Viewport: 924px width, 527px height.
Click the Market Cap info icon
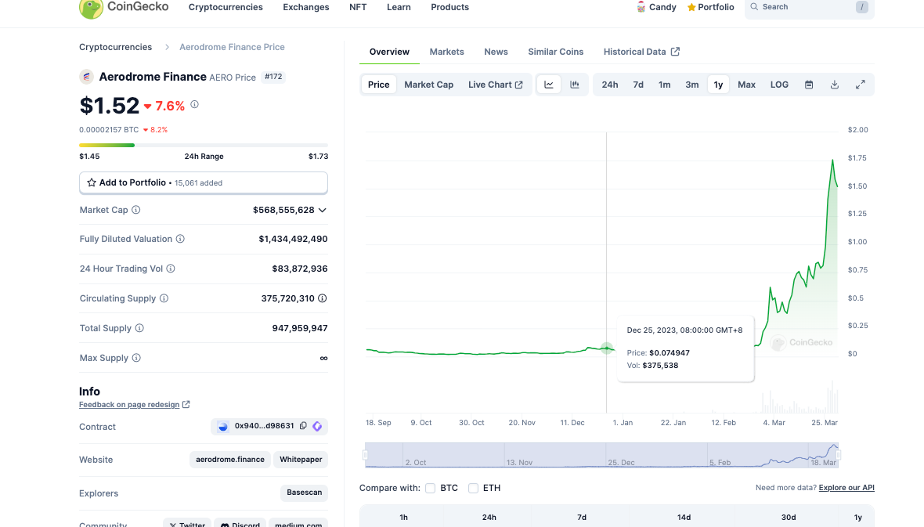pyautogui.click(x=136, y=210)
